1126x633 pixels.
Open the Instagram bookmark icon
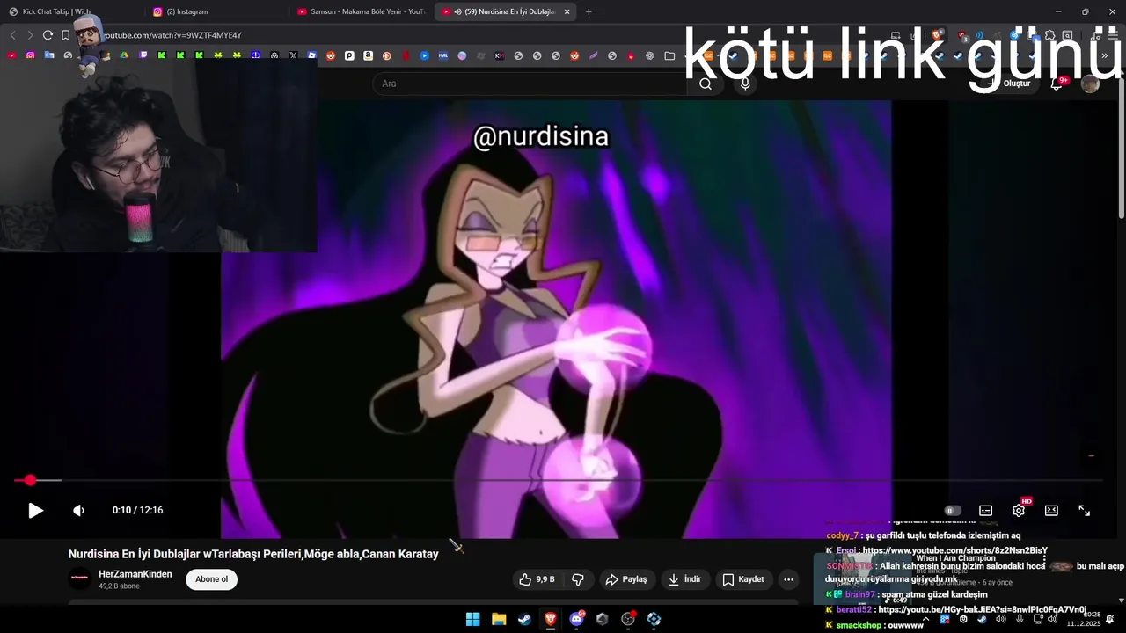click(31, 55)
